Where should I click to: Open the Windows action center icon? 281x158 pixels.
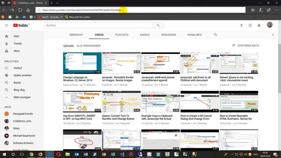(275, 154)
